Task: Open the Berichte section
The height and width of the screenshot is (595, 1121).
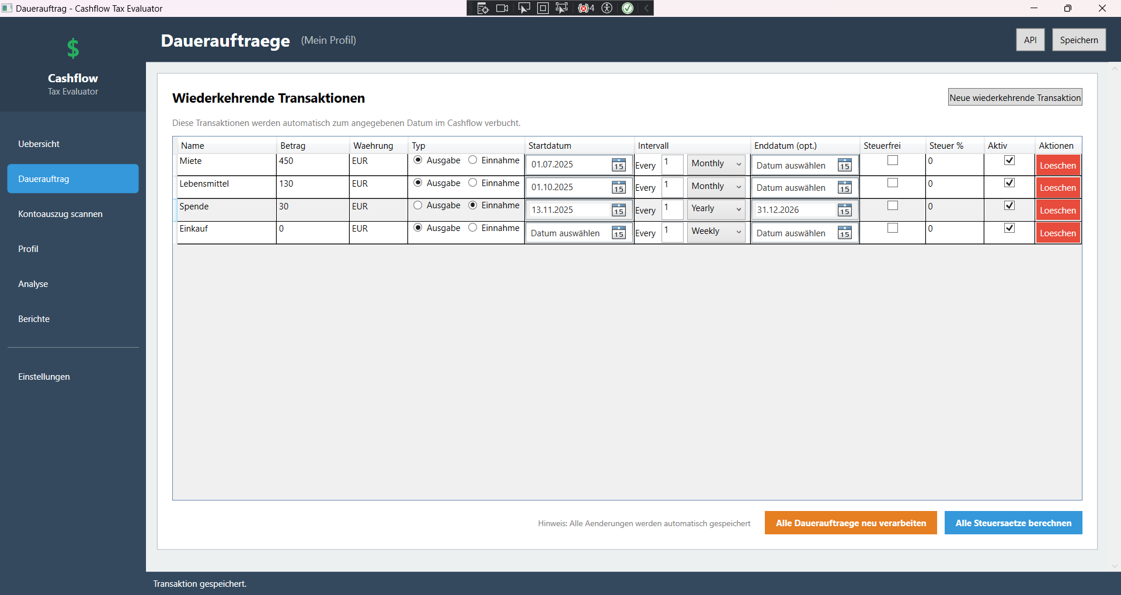Action: pos(33,318)
